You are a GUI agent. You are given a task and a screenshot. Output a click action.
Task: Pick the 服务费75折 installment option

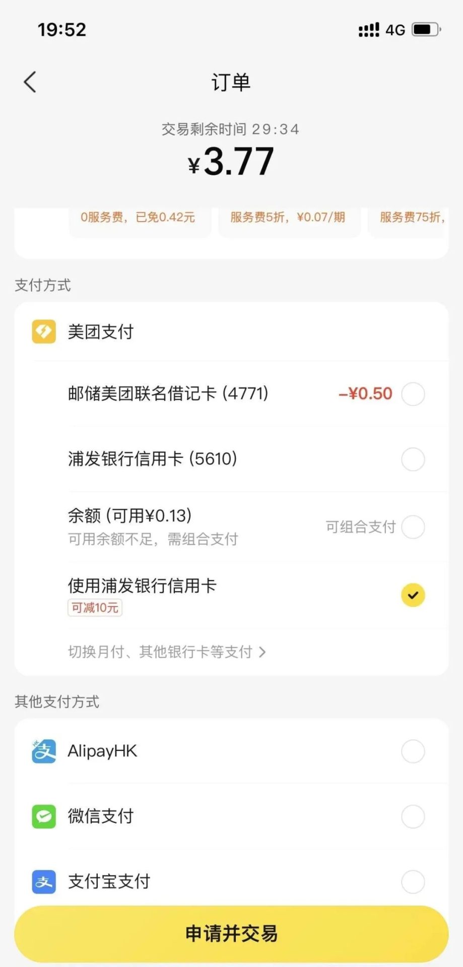(x=408, y=222)
